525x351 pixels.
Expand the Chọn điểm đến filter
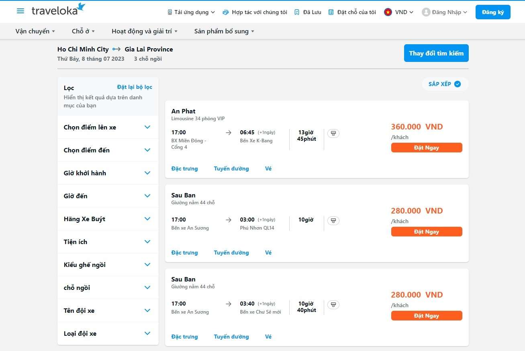pos(108,150)
